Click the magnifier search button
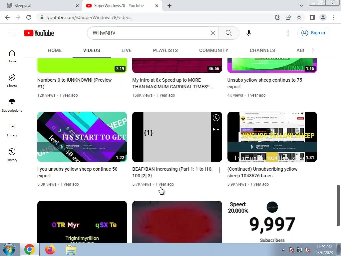 tap(228, 33)
